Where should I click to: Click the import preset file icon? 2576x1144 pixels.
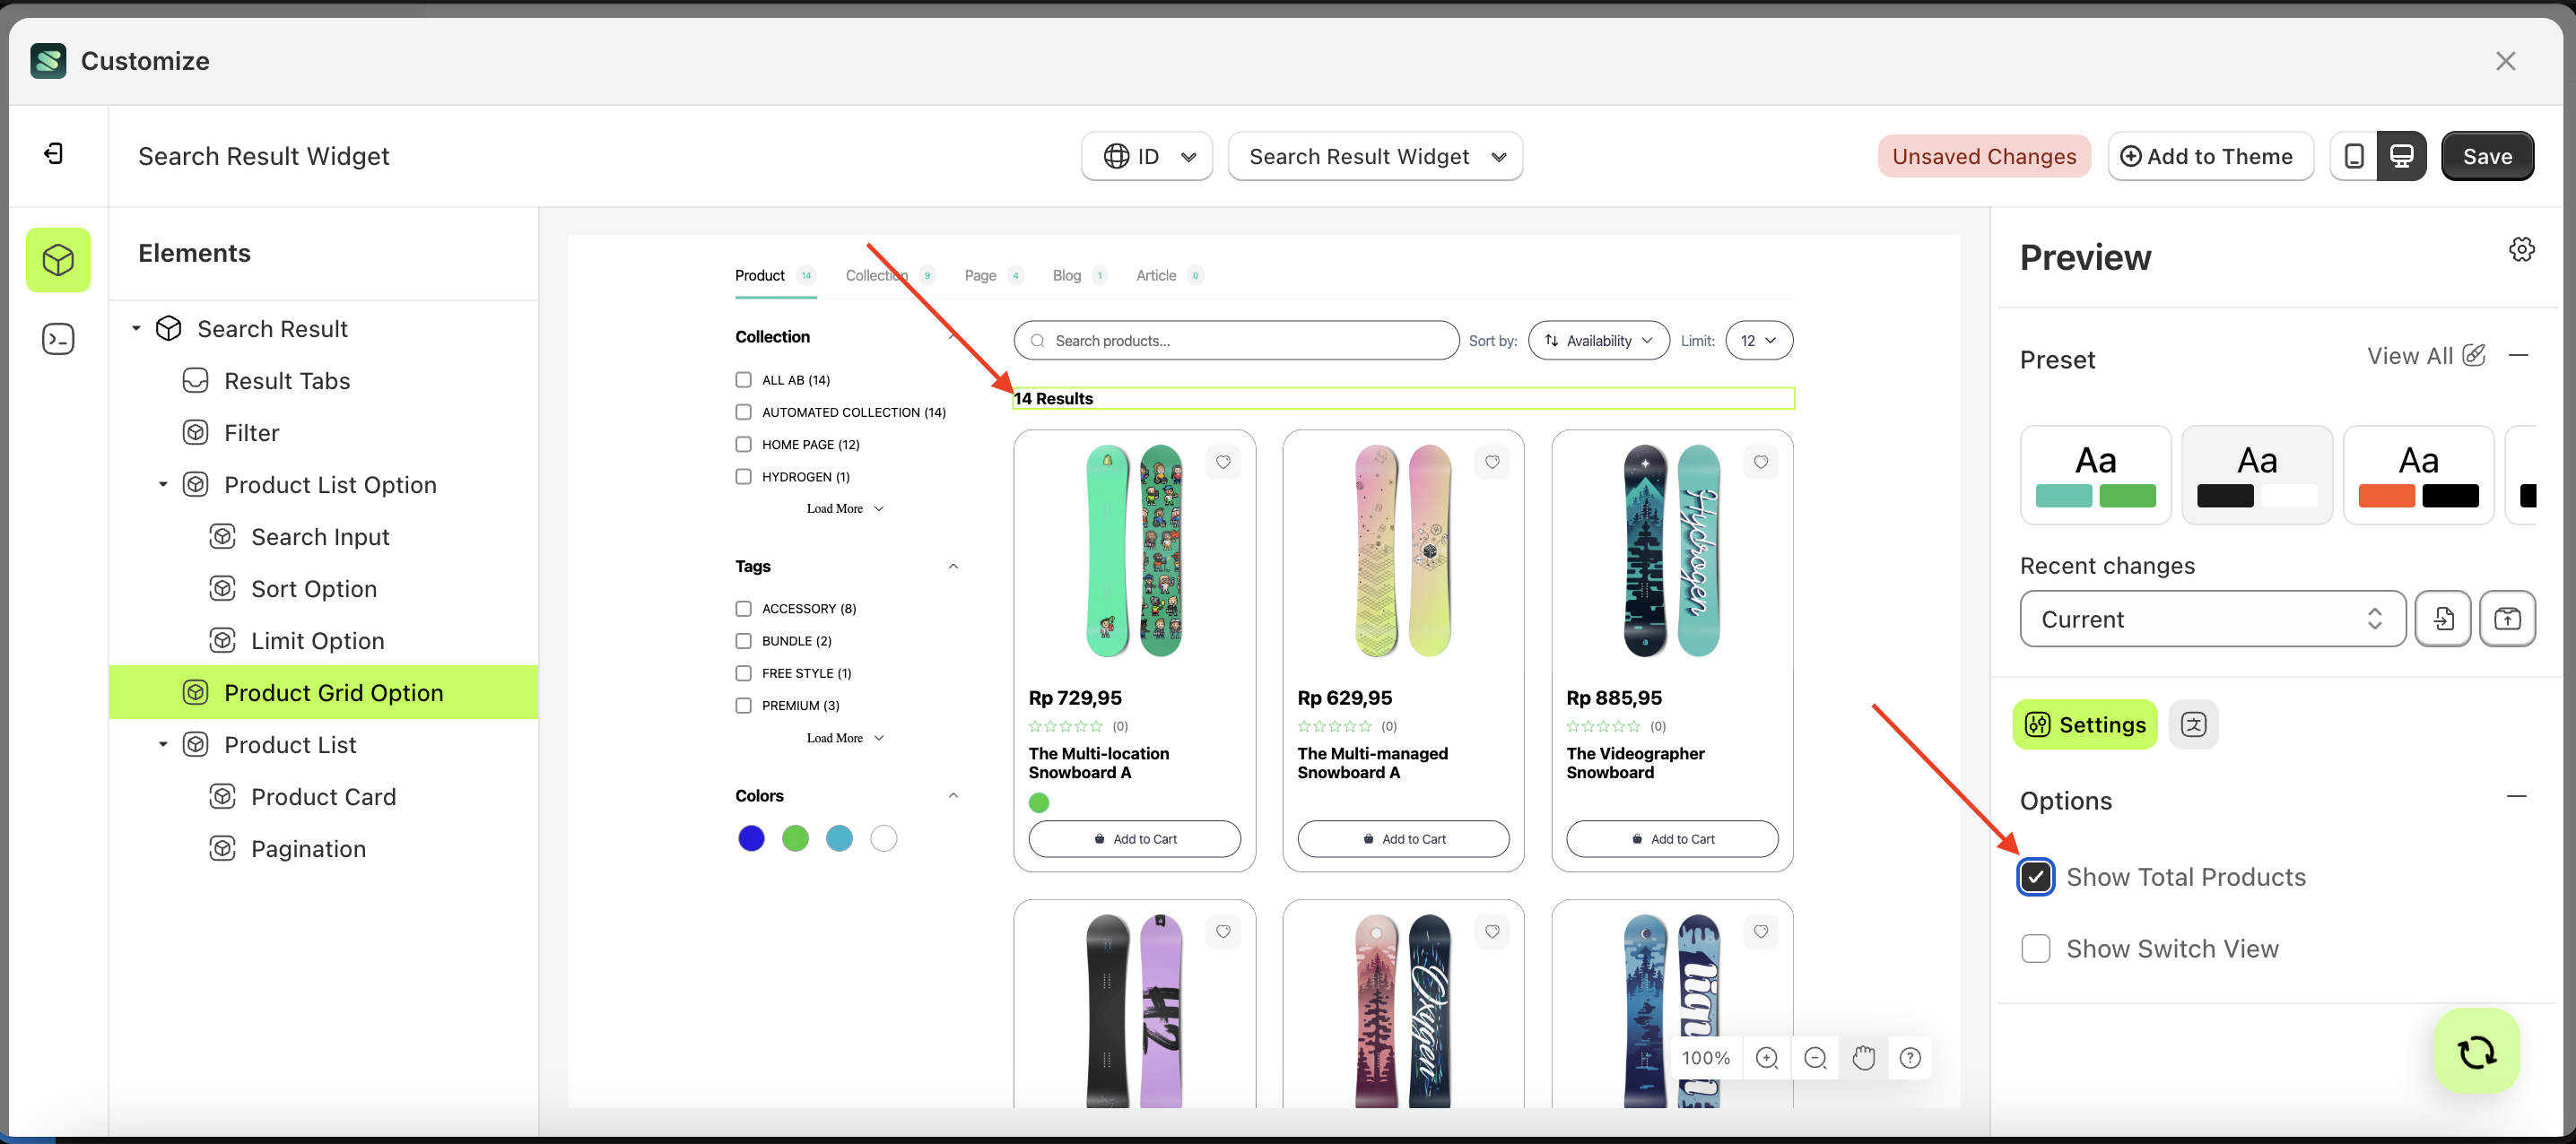point(2443,618)
